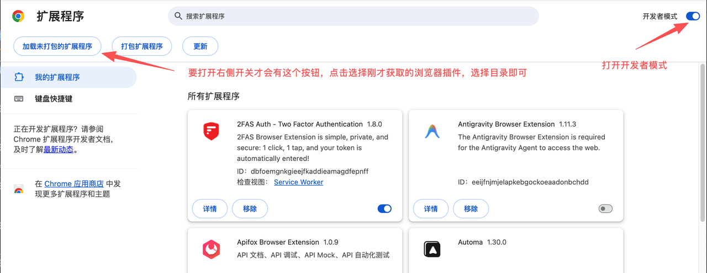Click the 打包扩展程序 button

click(142, 46)
